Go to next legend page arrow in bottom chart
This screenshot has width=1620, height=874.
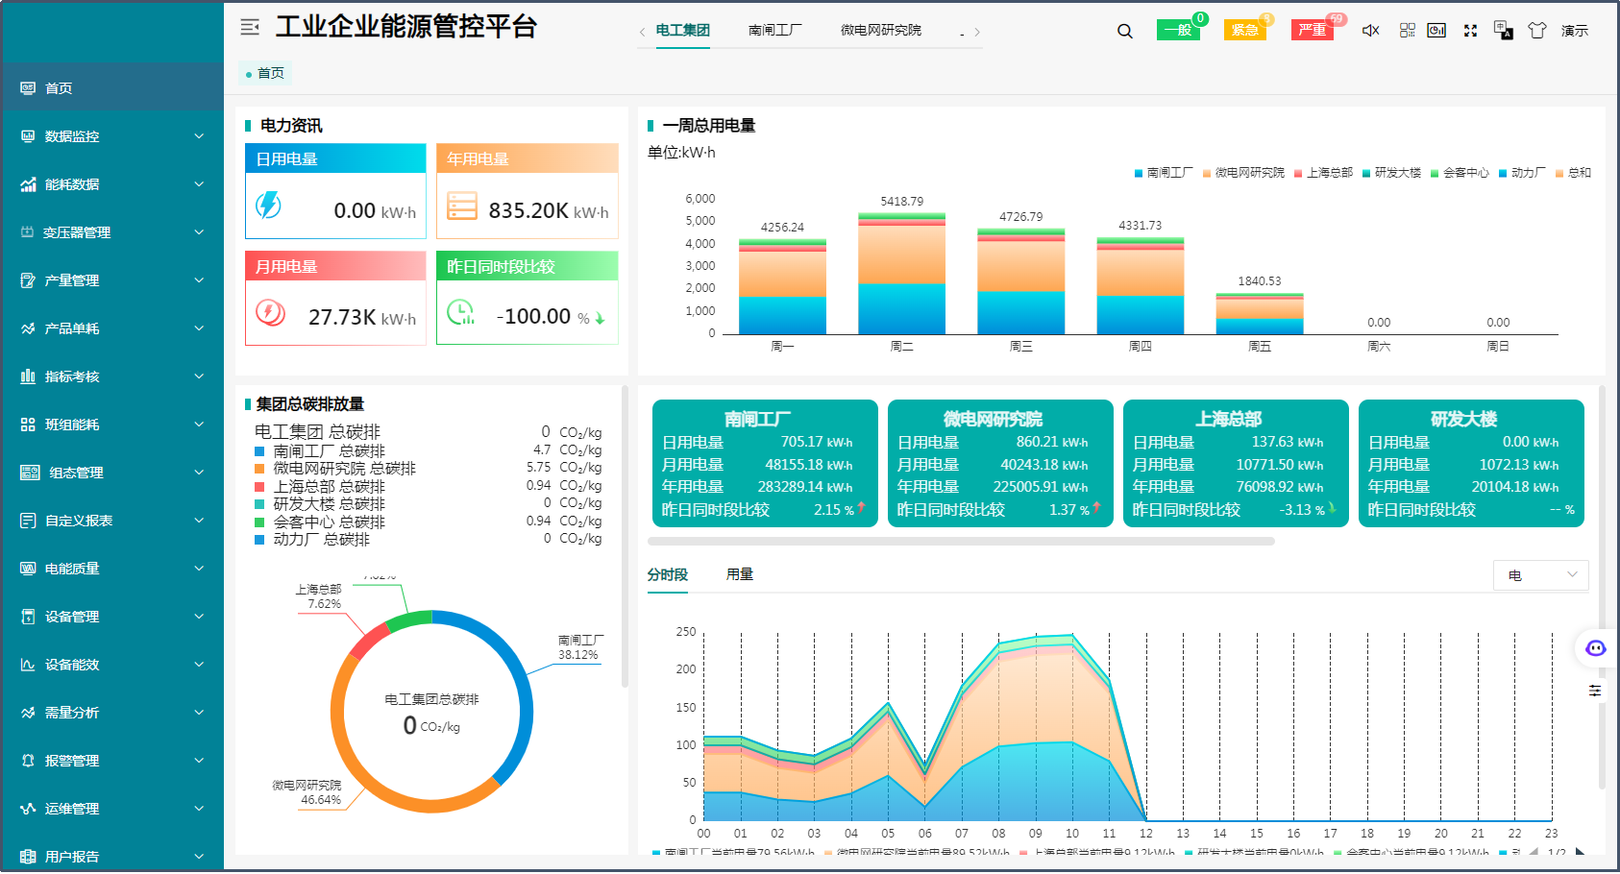coord(1580,851)
